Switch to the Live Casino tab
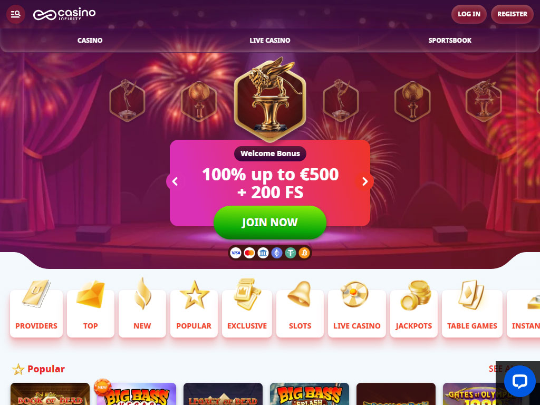Viewport: 540px width, 405px height. (270, 40)
